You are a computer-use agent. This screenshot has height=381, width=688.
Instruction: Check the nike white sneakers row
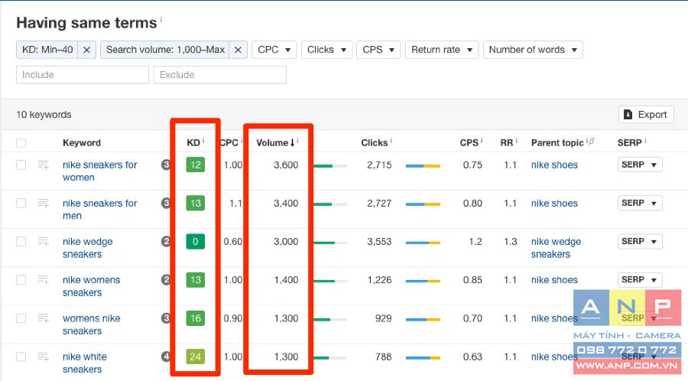pos(21,357)
